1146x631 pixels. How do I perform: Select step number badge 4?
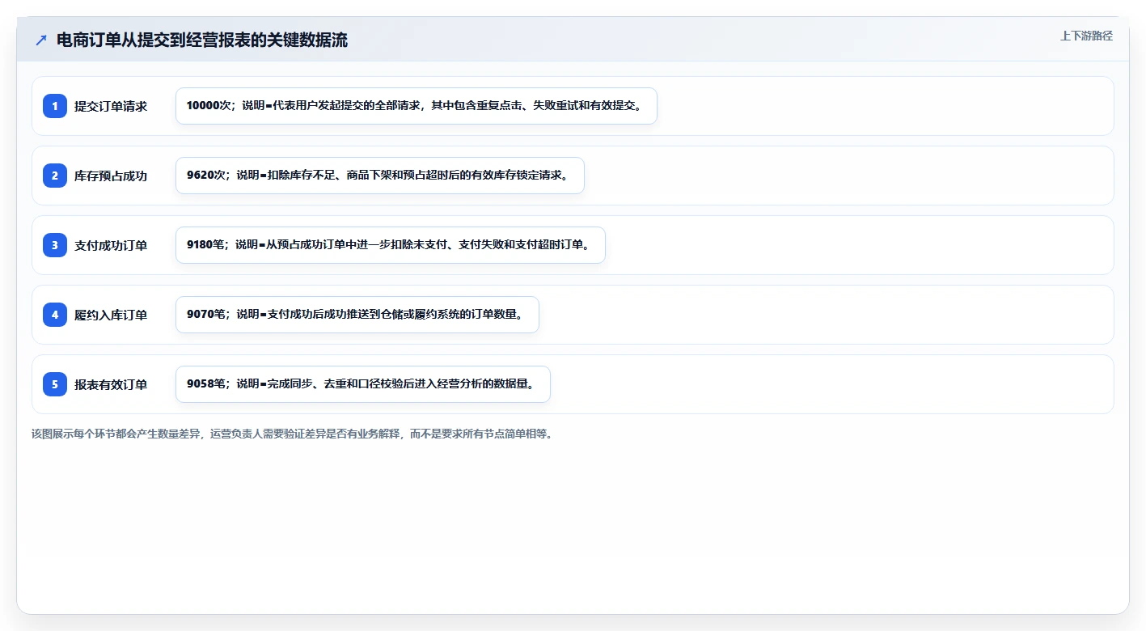point(55,315)
